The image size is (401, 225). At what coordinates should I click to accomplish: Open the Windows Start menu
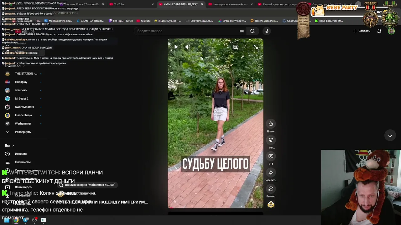7,220
